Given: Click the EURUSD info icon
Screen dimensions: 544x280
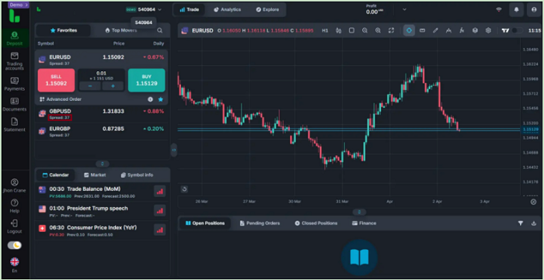Looking at the screenshot, I should pyautogui.click(x=150, y=99).
